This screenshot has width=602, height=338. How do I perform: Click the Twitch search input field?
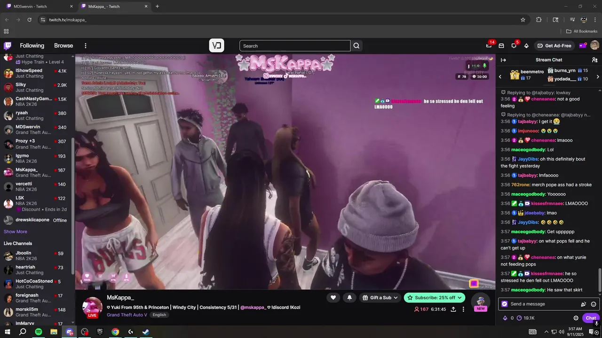tap(295, 46)
